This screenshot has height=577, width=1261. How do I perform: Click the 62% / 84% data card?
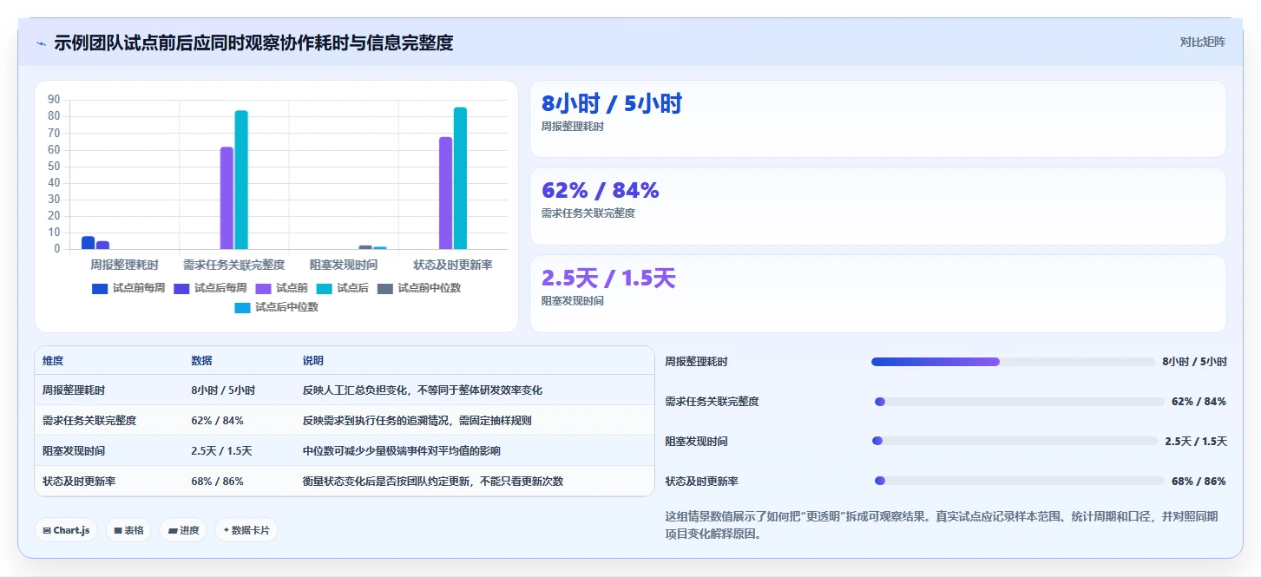(877, 206)
